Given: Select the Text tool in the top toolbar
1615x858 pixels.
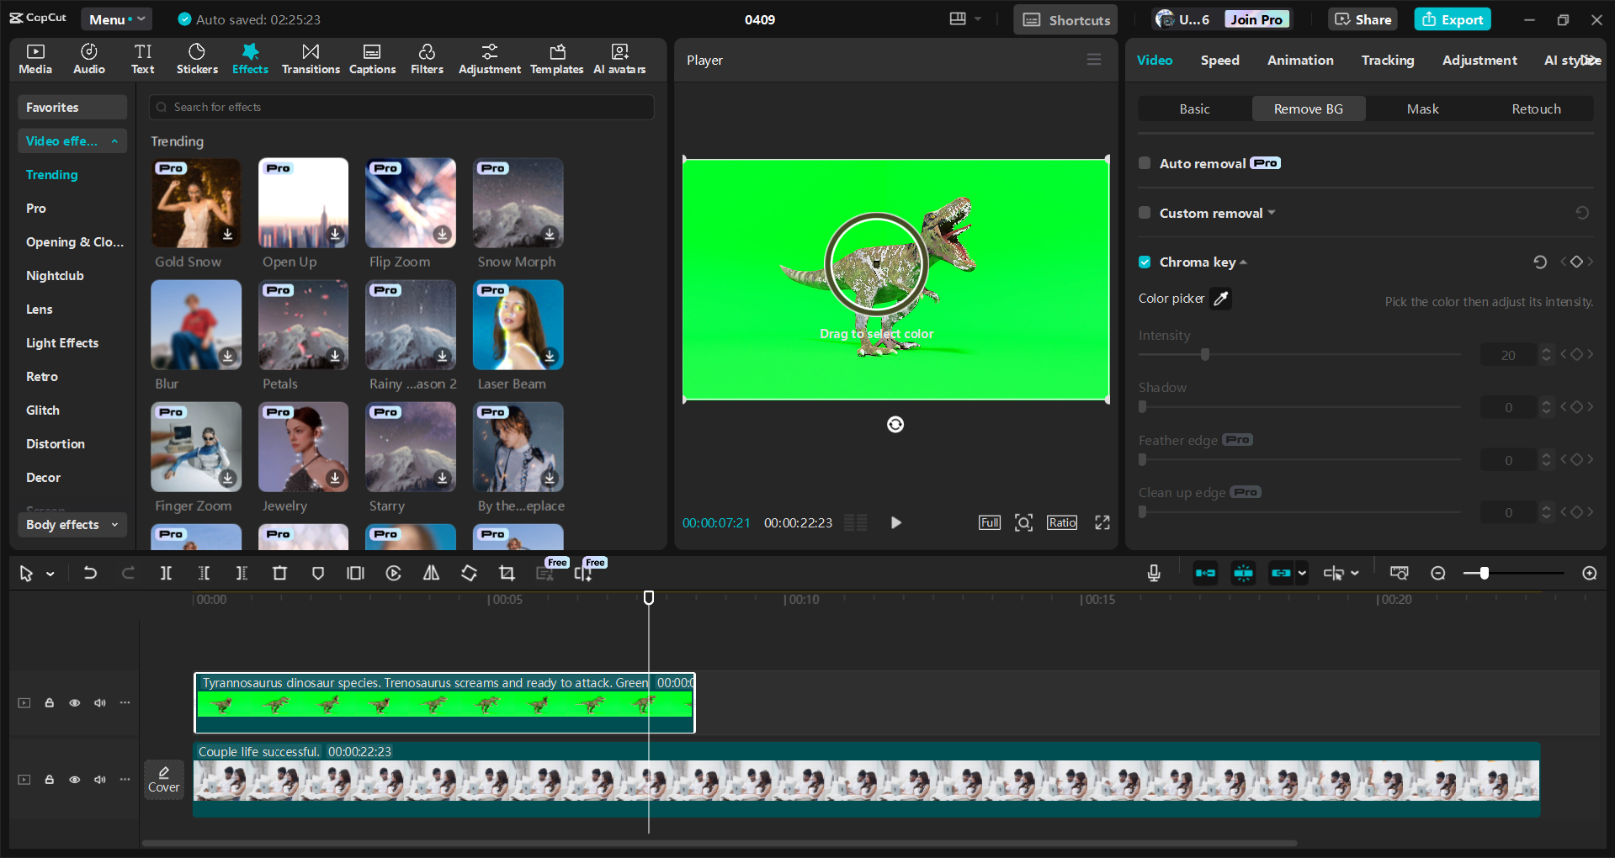Looking at the screenshot, I should (x=142, y=58).
